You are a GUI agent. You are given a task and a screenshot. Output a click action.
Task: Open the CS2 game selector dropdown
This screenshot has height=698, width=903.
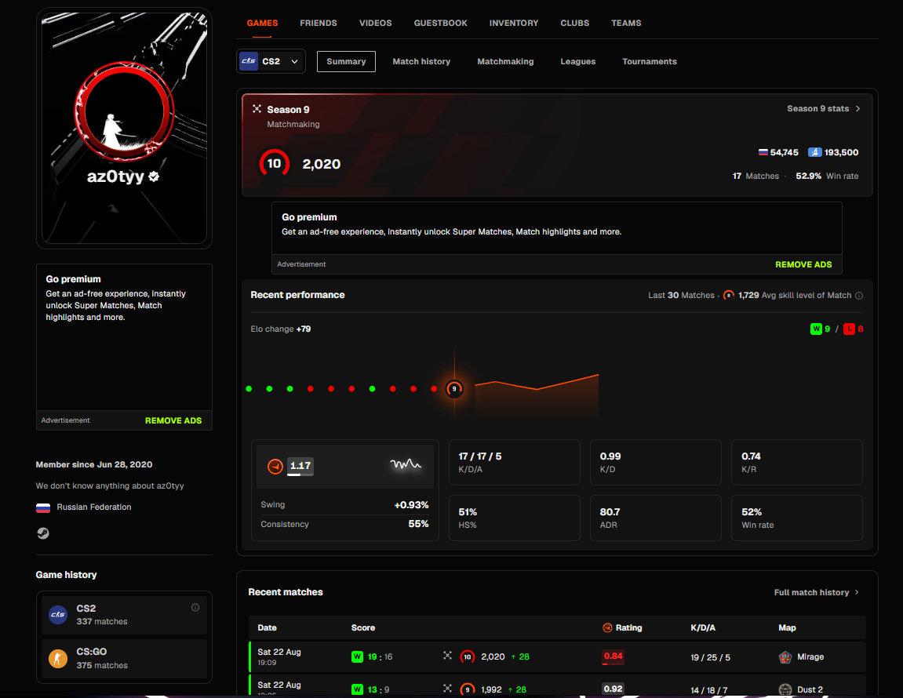[271, 61]
